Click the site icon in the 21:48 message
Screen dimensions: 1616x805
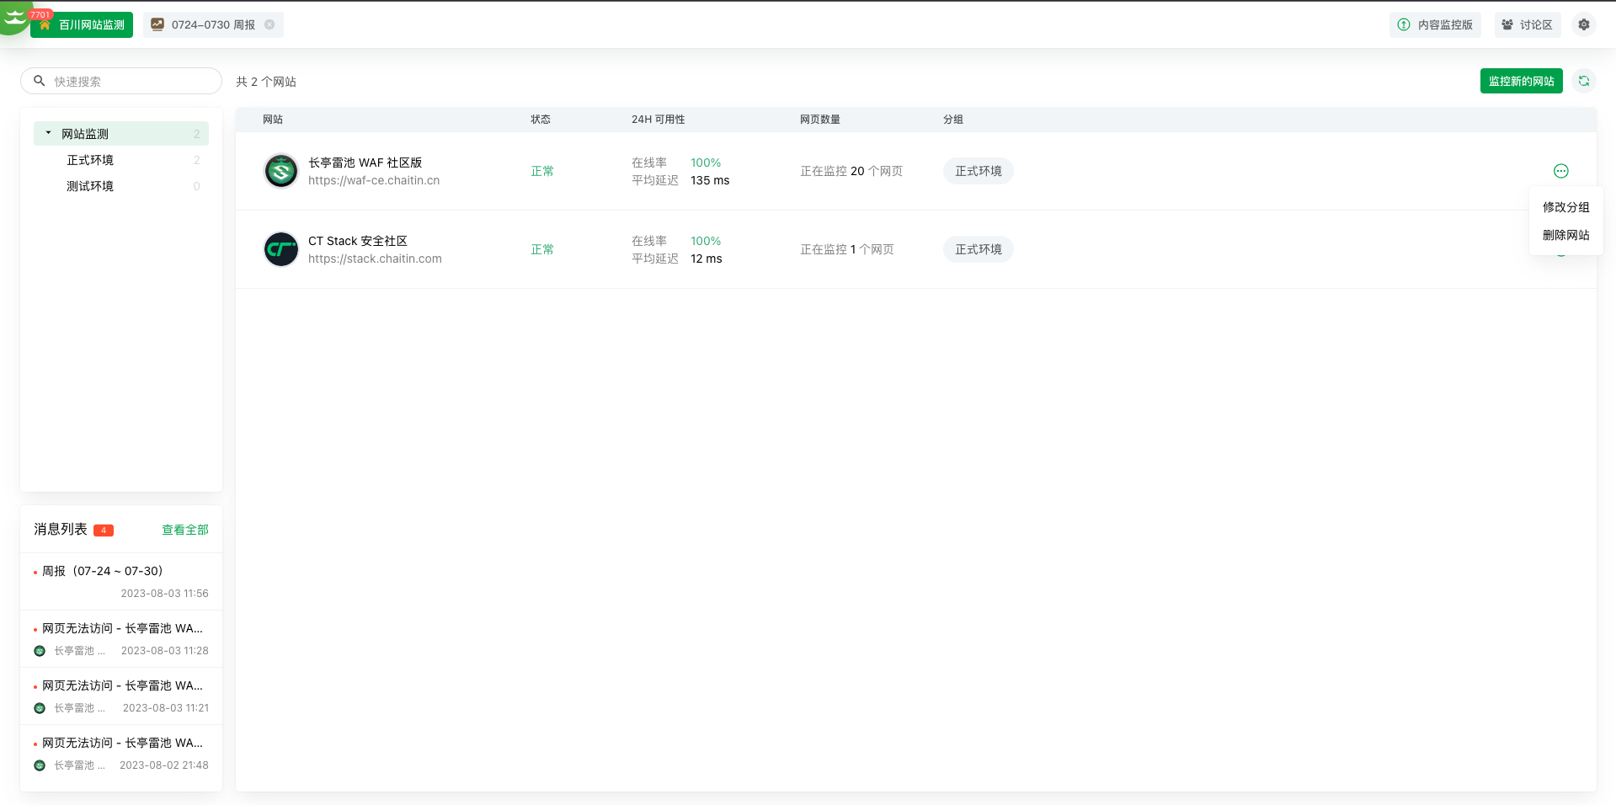[40, 765]
